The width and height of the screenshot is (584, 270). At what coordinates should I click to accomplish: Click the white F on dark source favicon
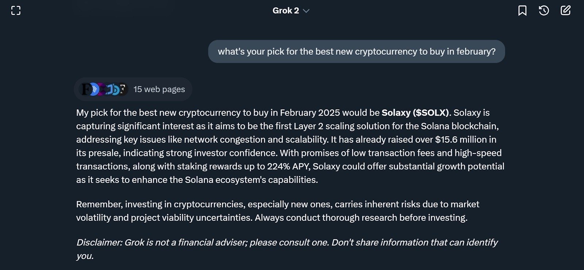[123, 89]
